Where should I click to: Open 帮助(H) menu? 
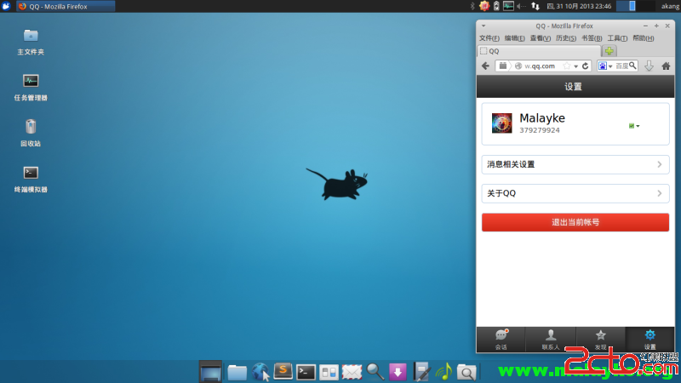pyautogui.click(x=644, y=38)
